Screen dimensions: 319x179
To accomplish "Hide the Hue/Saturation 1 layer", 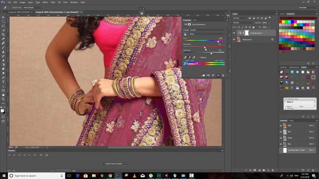I will point(234,33).
